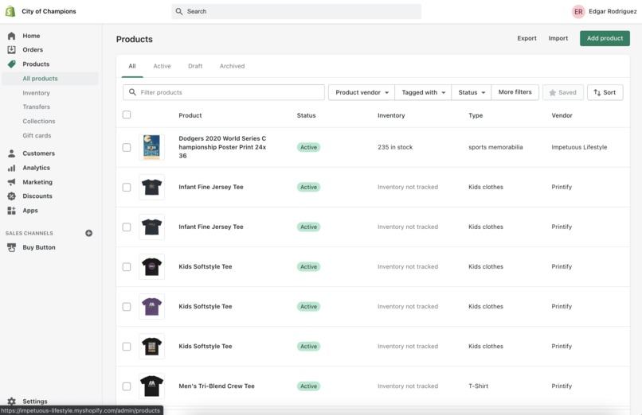Screen dimensions: 642x415
Task: Click the Sort arrows icon
Action: pos(597,93)
